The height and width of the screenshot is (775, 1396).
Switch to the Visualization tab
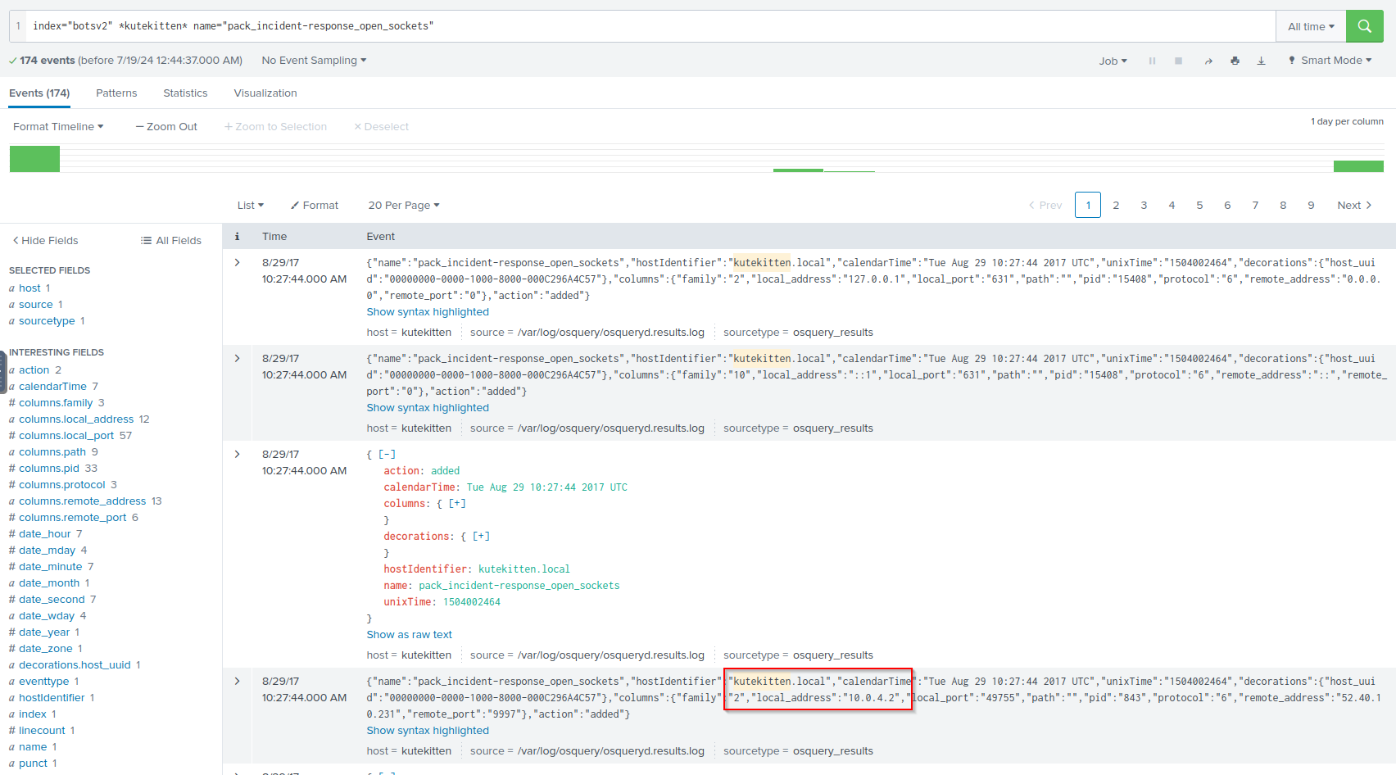[x=265, y=93]
